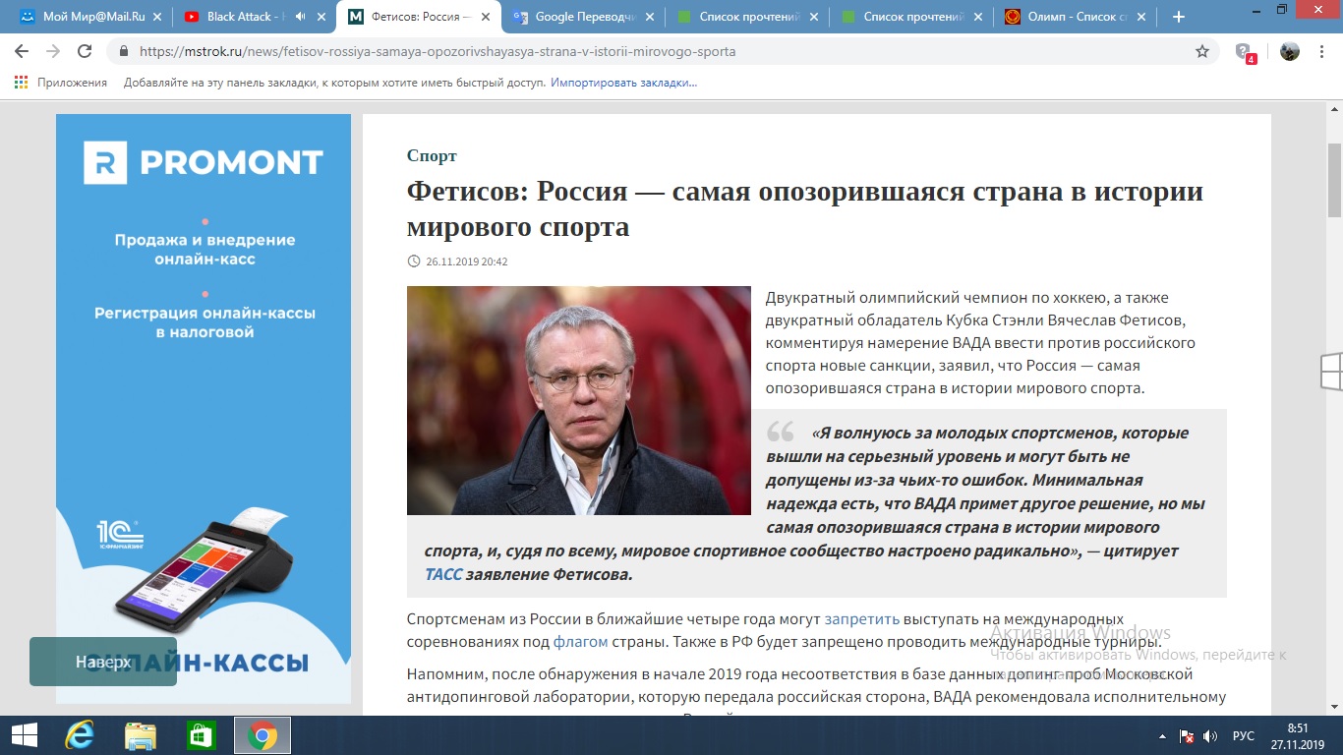
Task: Open the ТАСС link in the quote
Action: click(x=443, y=574)
